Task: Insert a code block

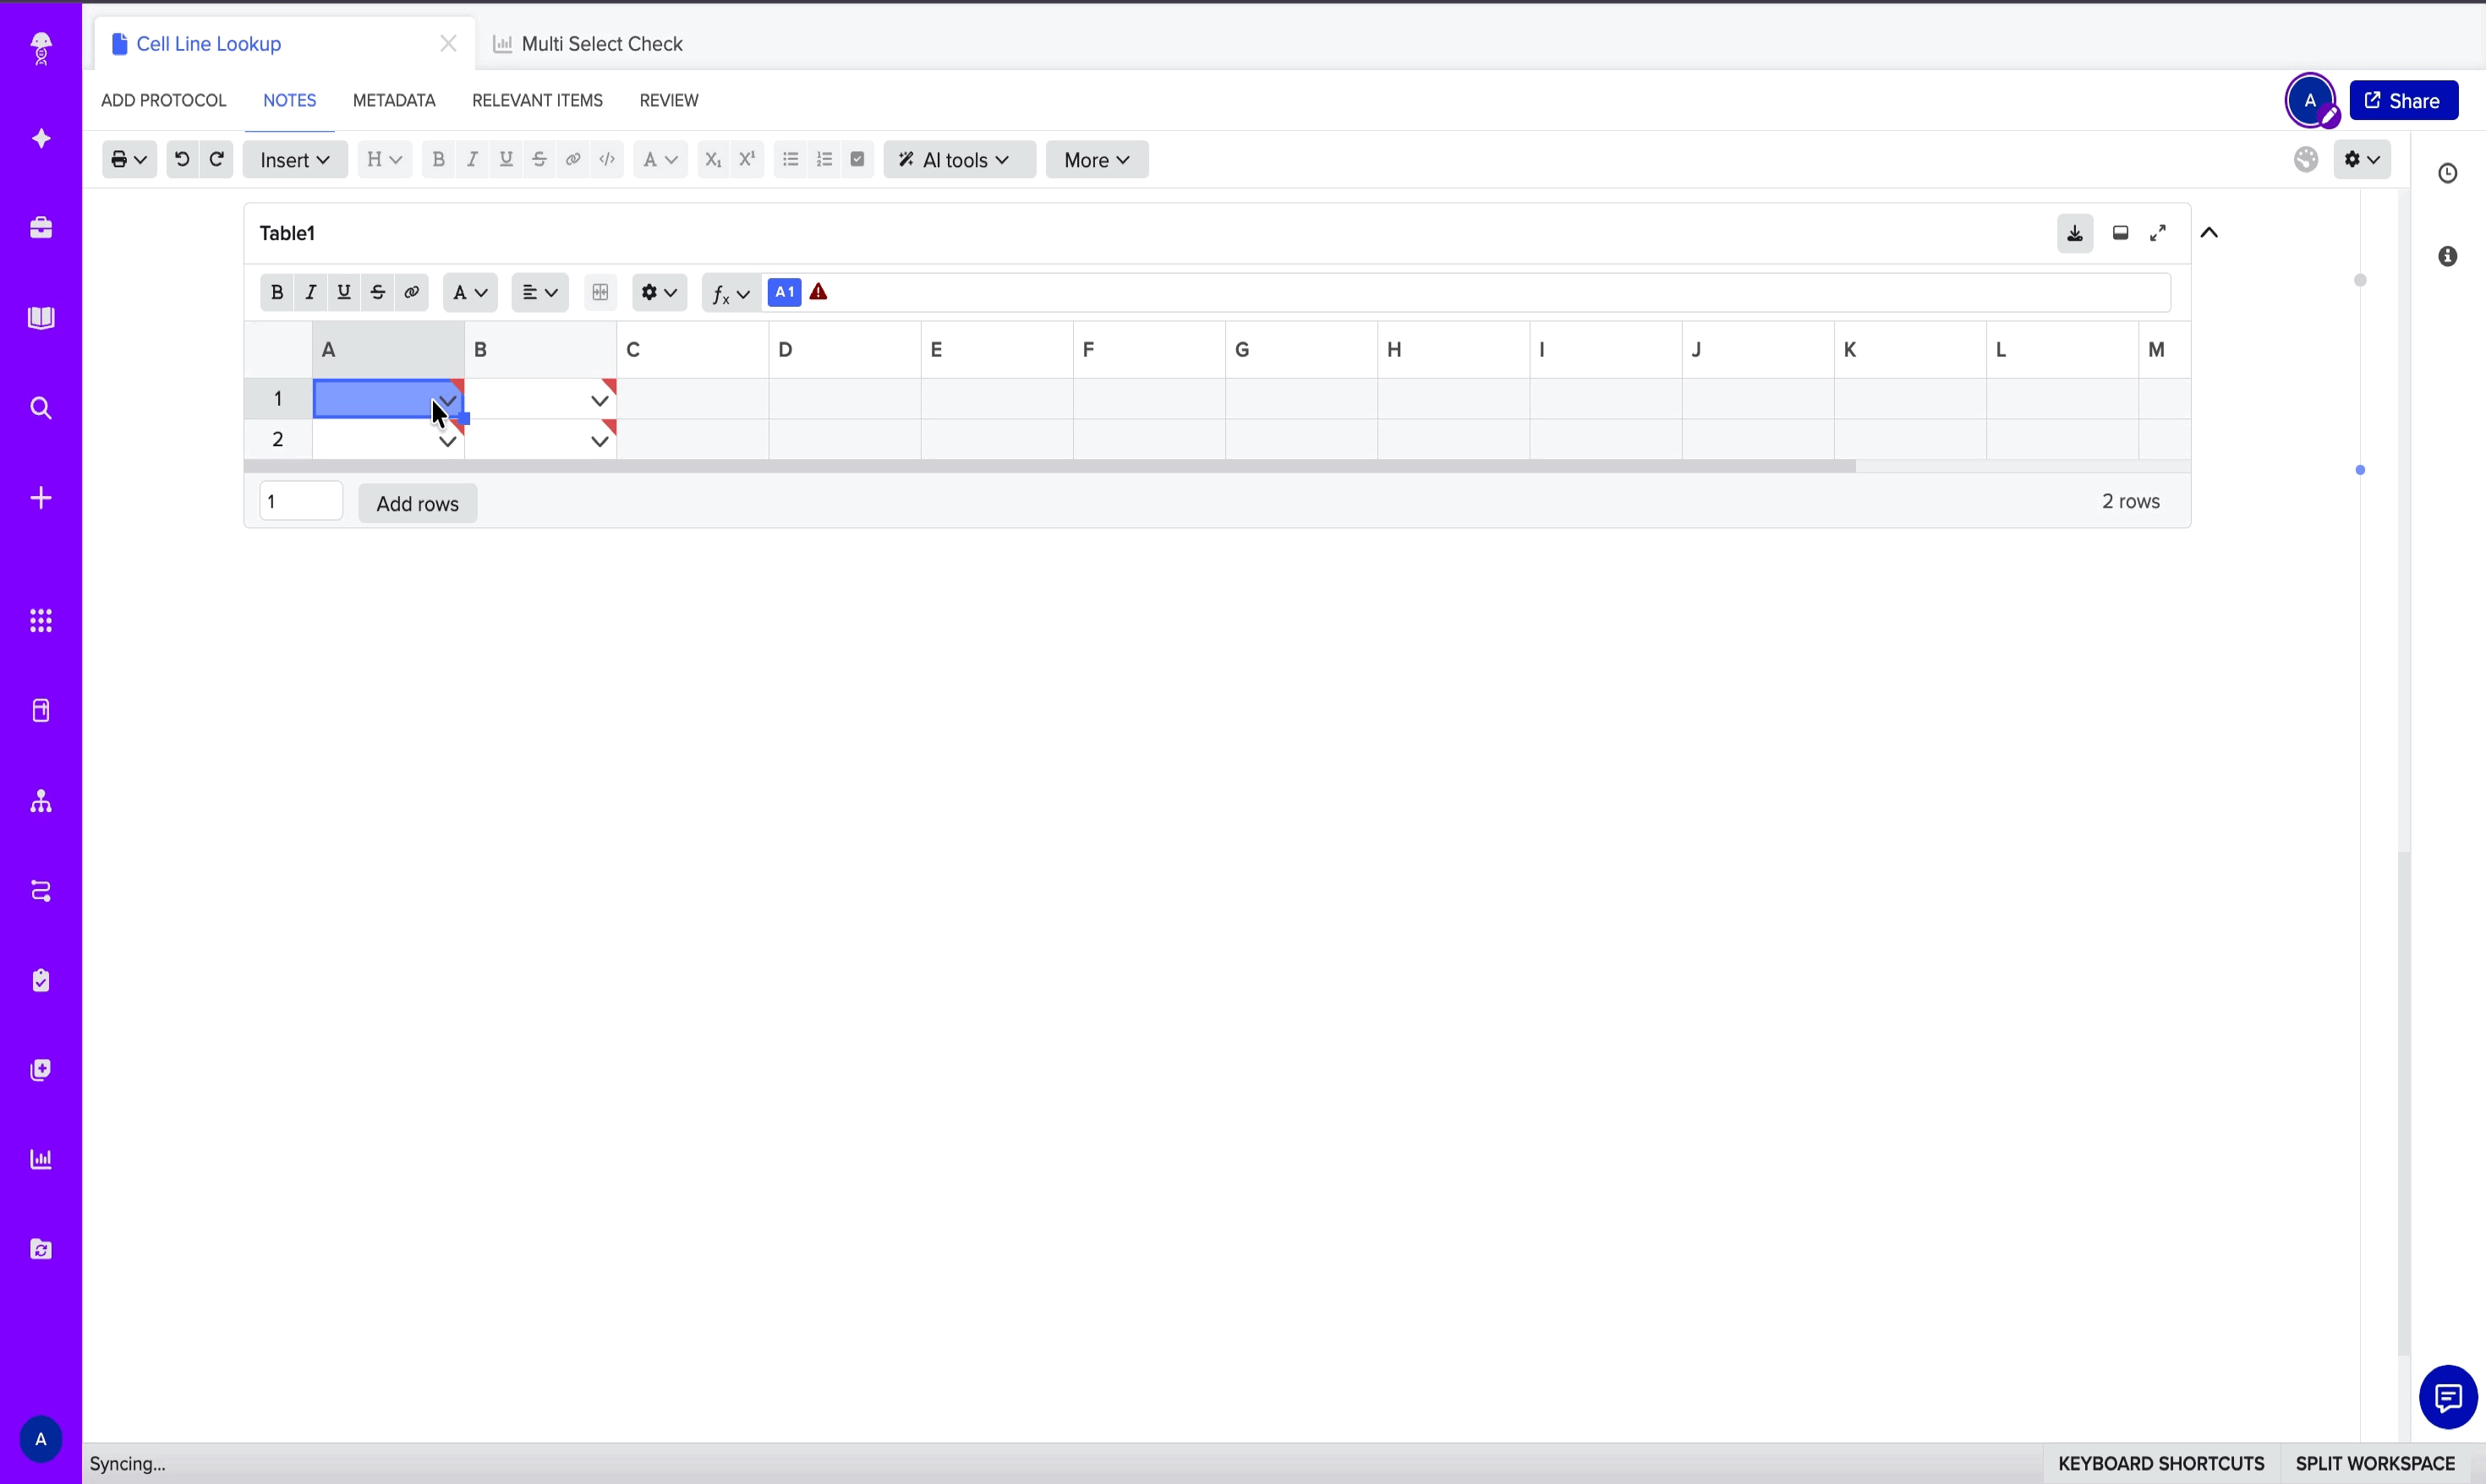Action: 606,159
